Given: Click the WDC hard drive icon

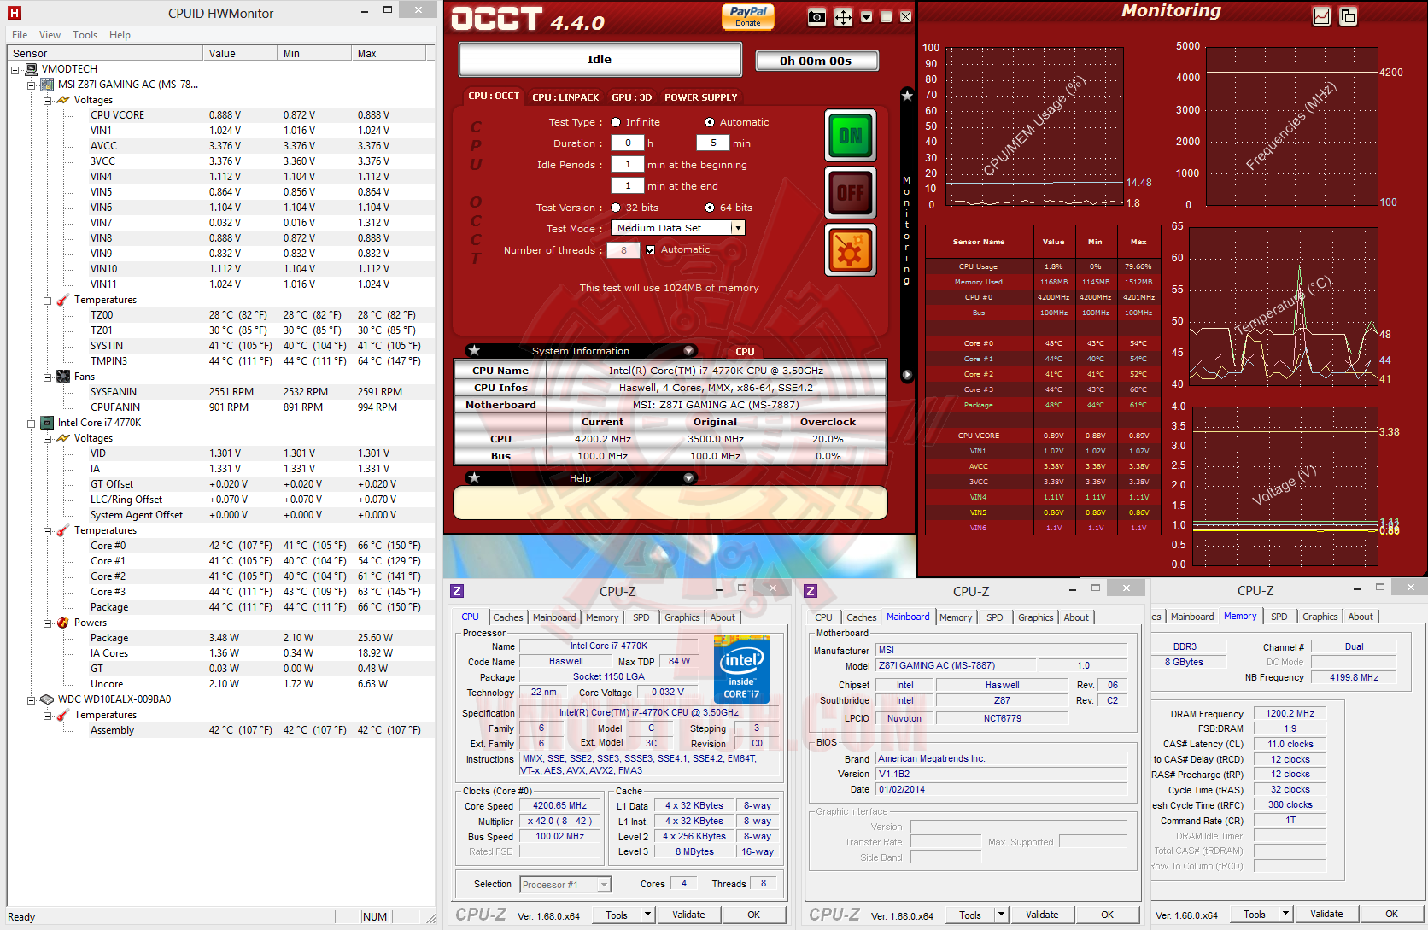Looking at the screenshot, I should click(x=47, y=699).
